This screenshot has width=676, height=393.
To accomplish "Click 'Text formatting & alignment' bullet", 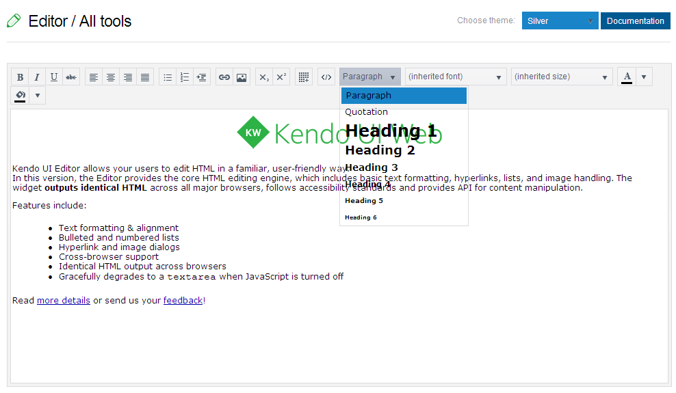I will pos(118,228).
